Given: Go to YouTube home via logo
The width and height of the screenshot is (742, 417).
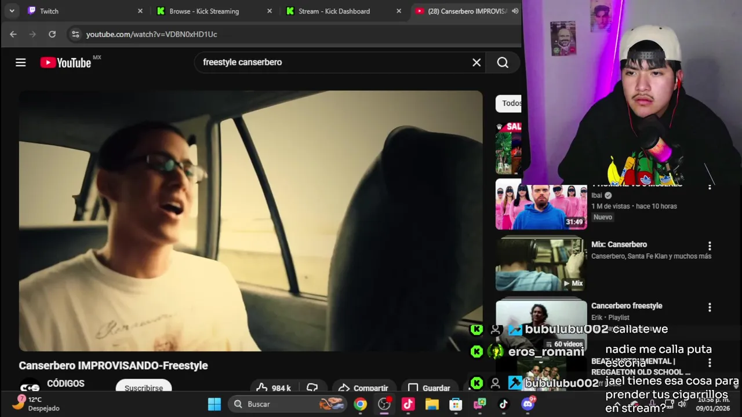Looking at the screenshot, I should click(x=66, y=63).
